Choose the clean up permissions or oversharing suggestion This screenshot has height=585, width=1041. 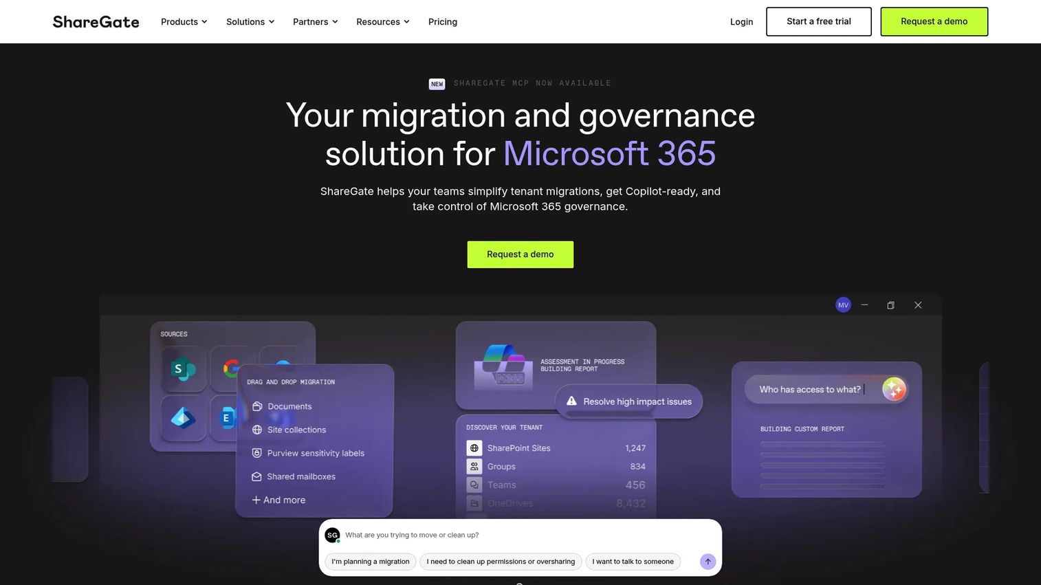point(501,562)
